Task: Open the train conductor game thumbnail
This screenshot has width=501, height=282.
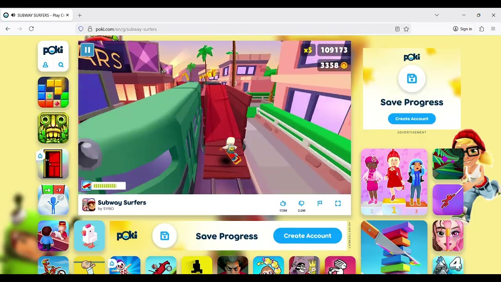Action: [x=53, y=236]
